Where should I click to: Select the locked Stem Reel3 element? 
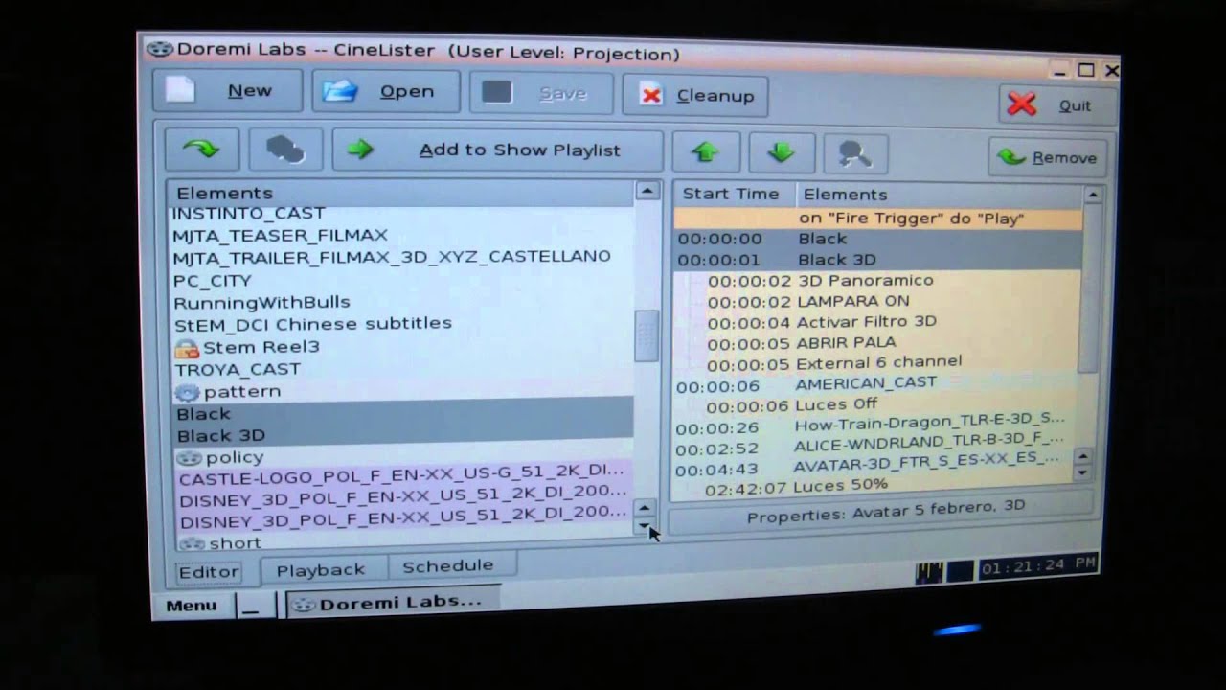coord(400,346)
